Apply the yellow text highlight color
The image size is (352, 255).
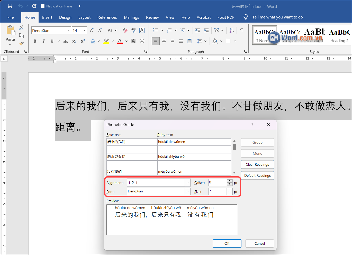106,41
